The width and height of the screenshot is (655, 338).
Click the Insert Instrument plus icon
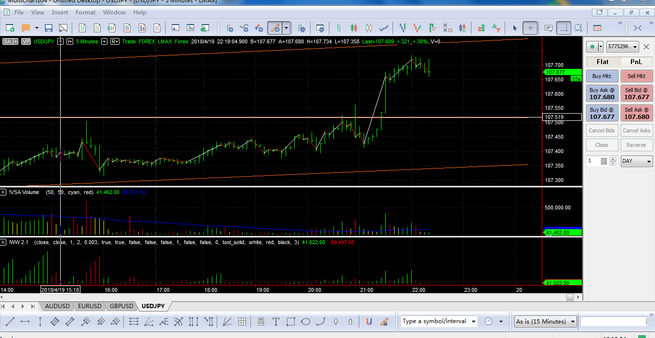coord(230,28)
